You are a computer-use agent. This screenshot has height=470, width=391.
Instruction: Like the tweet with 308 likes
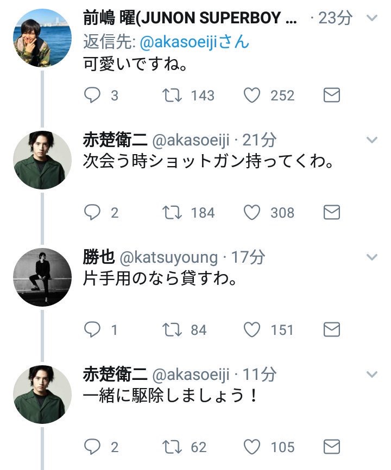click(251, 213)
